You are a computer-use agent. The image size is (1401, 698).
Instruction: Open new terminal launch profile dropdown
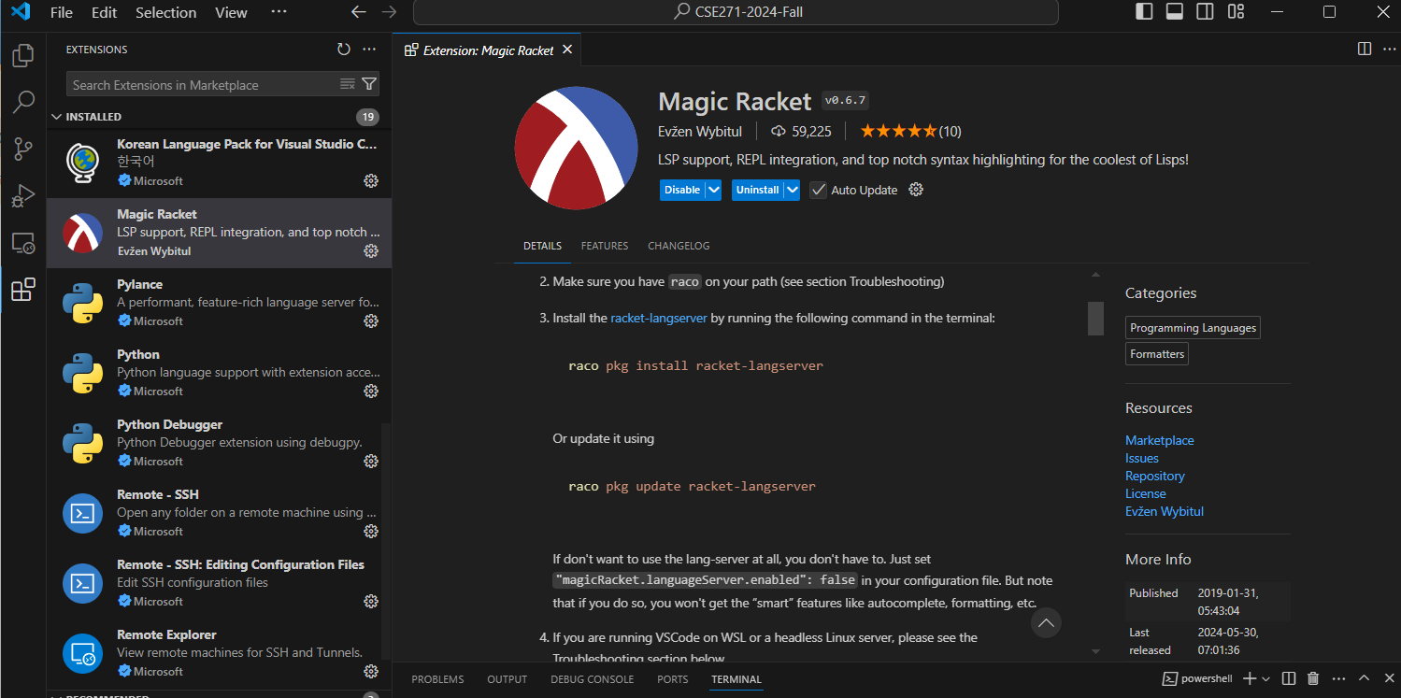pos(1266,679)
